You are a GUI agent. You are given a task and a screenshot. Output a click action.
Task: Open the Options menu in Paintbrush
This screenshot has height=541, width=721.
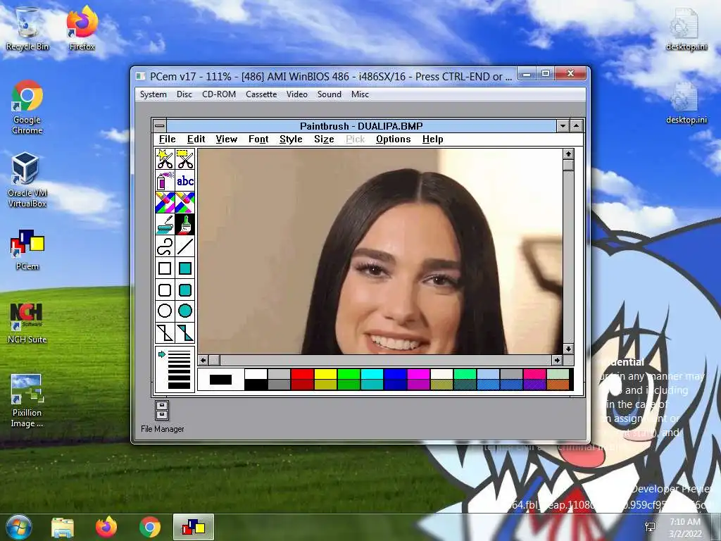(x=393, y=139)
